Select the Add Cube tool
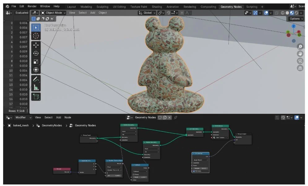This screenshot has height=186, width=308. pyautogui.click(x=36, y=97)
